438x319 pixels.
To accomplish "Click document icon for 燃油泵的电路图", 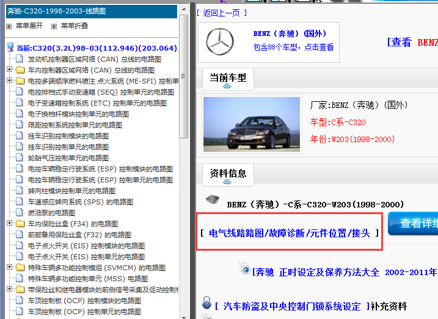I will pyautogui.click(x=20, y=212).
